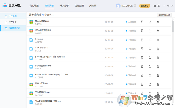Select the file name 筑业小工具.rar

coord(41,83)
